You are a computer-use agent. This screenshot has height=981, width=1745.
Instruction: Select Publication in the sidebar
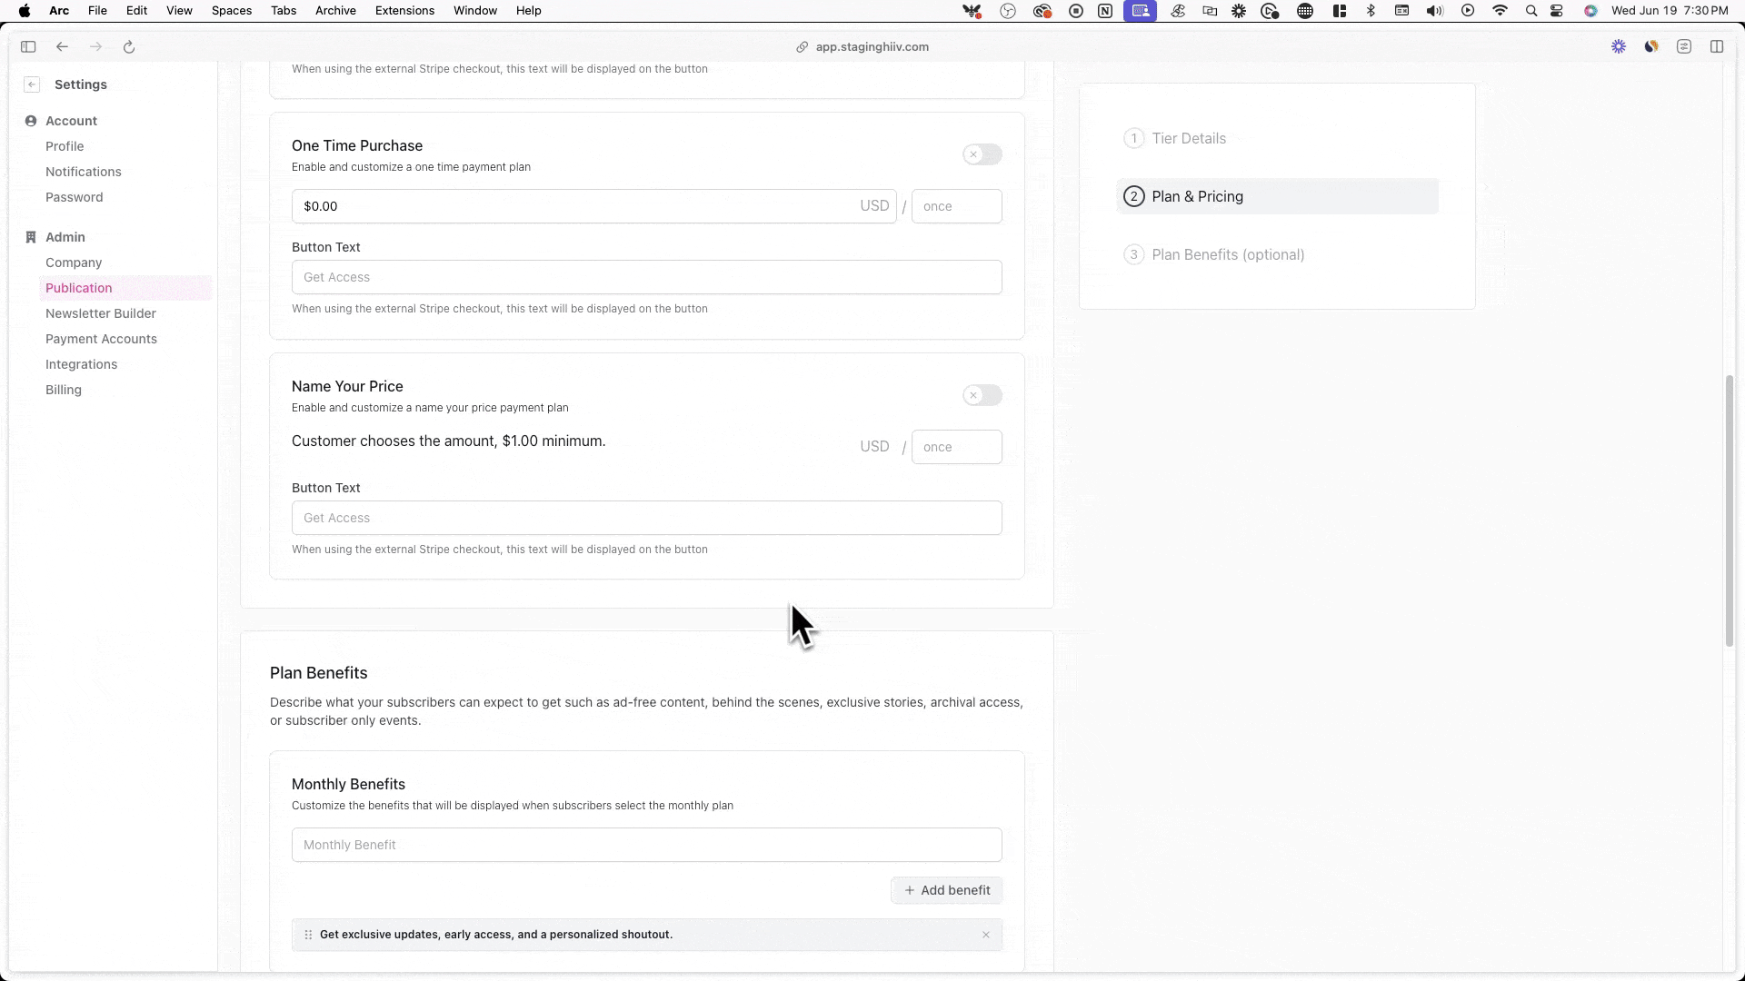tap(125, 288)
